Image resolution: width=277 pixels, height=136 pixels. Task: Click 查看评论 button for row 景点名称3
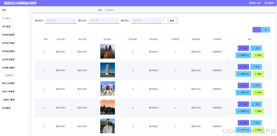243,92
